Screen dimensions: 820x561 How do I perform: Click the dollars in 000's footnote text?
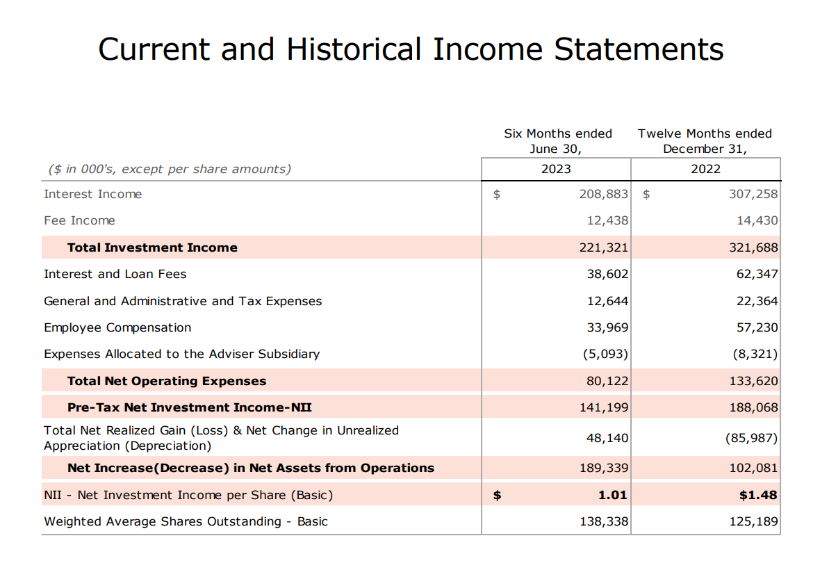click(x=170, y=169)
